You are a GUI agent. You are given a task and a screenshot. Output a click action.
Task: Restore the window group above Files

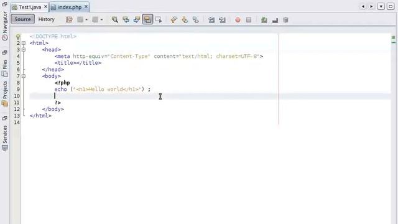pyautogui.click(x=4, y=52)
